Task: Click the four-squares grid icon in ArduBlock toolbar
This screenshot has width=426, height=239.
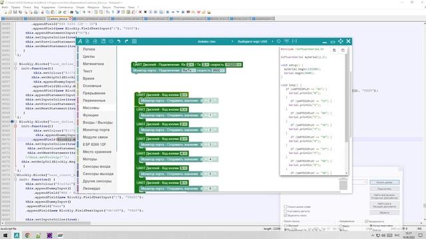Action: point(134,41)
